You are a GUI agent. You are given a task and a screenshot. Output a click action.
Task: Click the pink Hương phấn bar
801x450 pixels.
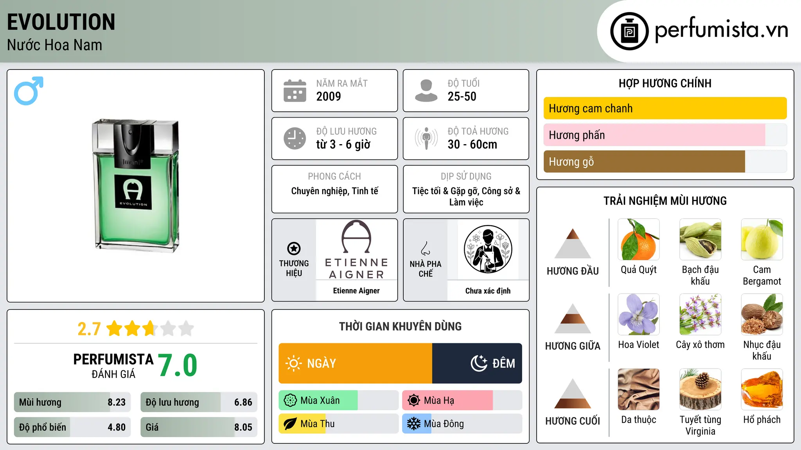(x=665, y=135)
